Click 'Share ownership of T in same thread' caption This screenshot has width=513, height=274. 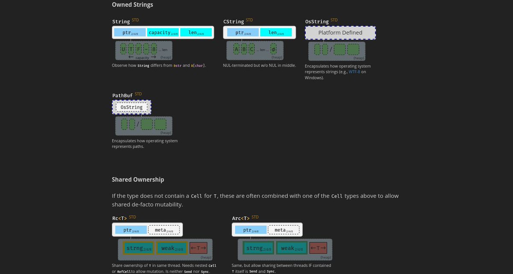click(164, 268)
